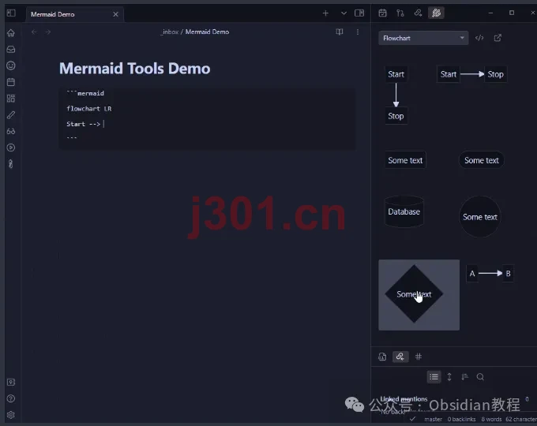Click the open external link icon
The image size is (537, 426).
click(498, 38)
